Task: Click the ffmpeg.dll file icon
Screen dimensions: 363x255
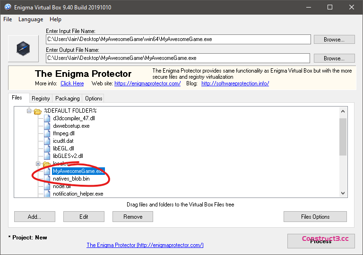Action: [x=47, y=133]
